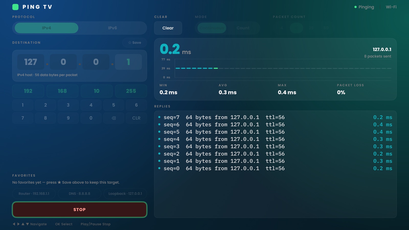409x230 pixels.
Task: Select fourth address octet field showing 1
Action: pyautogui.click(x=128, y=62)
